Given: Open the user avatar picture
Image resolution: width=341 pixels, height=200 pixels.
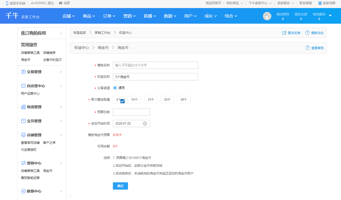Looking at the screenshot, I should (x=267, y=16).
